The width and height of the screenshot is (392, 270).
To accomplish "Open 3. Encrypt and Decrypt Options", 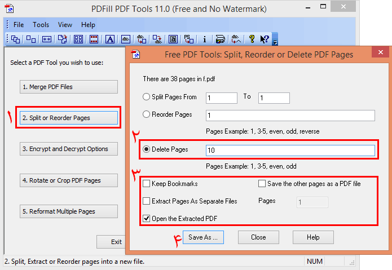I will pyautogui.click(x=69, y=149).
